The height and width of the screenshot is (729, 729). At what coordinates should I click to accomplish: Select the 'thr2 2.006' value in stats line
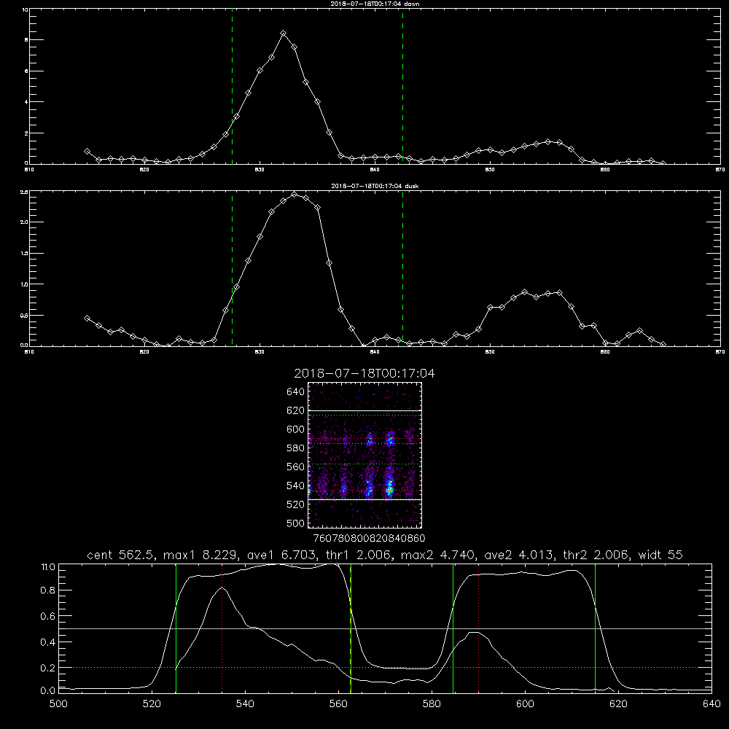click(x=596, y=555)
